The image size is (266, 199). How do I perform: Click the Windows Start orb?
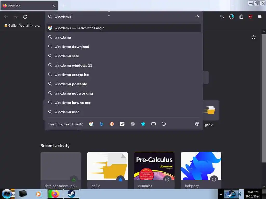[7, 194]
